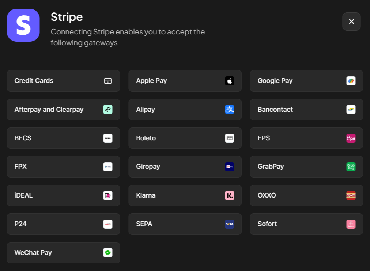This screenshot has height=271, width=370.
Task: Select the Alipay icon
Action: click(229, 109)
